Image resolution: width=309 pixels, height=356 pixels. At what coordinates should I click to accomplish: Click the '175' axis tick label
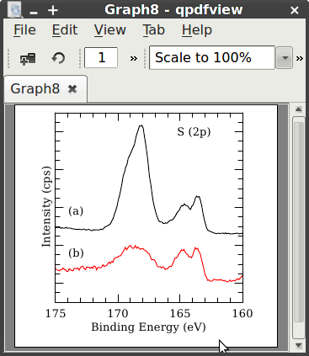point(56,313)
